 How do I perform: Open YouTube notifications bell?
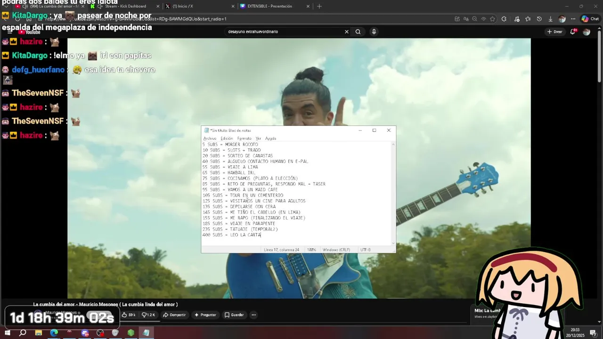(x=573, y=32)
